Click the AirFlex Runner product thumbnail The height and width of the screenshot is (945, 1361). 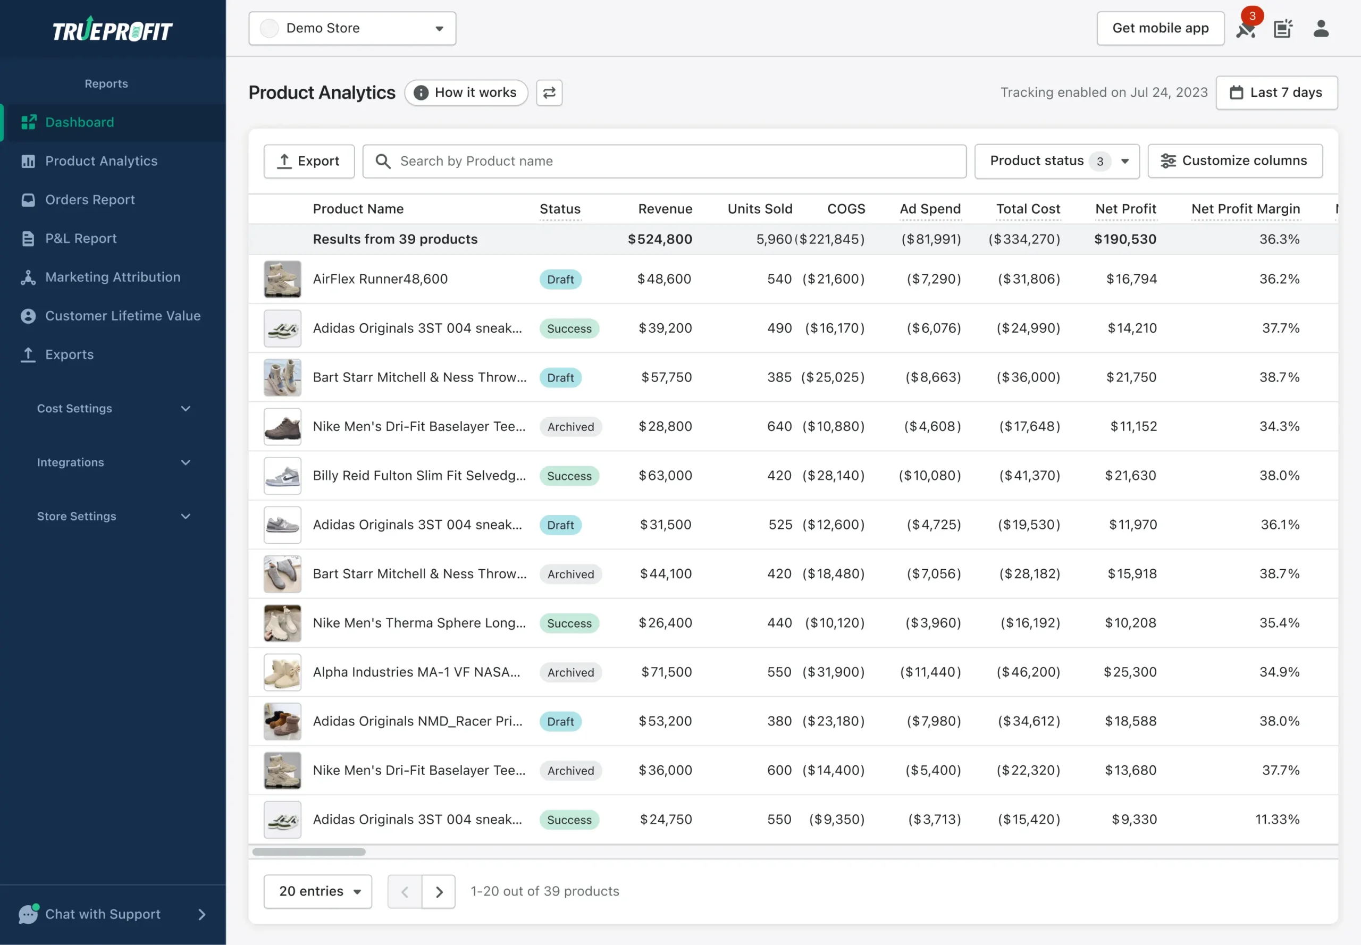[x=282, y=279]
